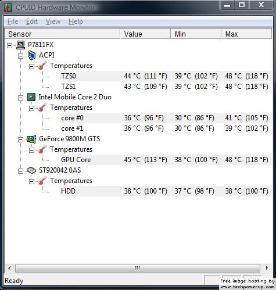The height and width of the screenshot is (290, 276).
Task: Select the GeForce 9800M GTS label
Action: 69,139
